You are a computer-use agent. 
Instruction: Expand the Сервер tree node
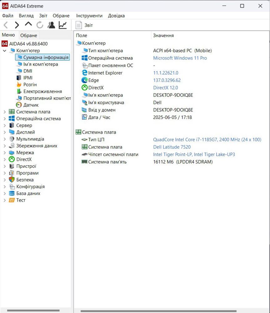[5, 126]
